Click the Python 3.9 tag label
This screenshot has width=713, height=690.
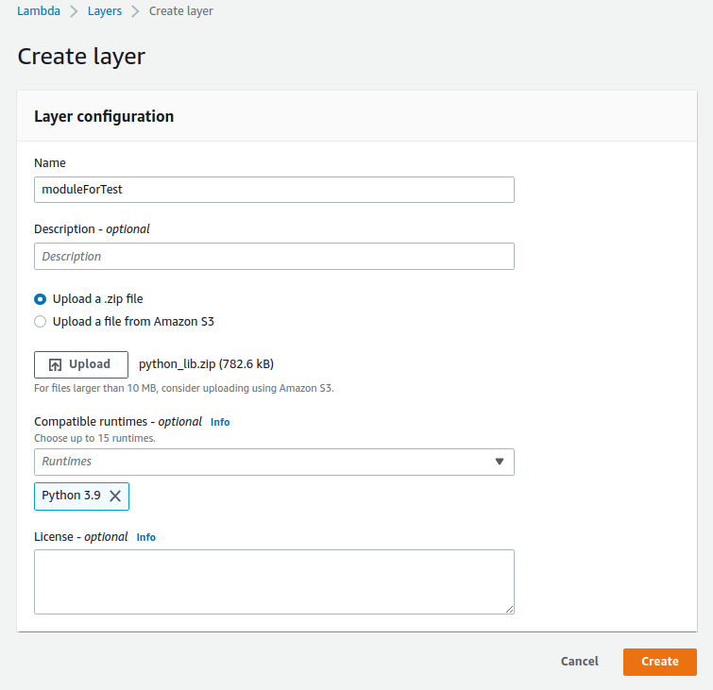point(71,496)
